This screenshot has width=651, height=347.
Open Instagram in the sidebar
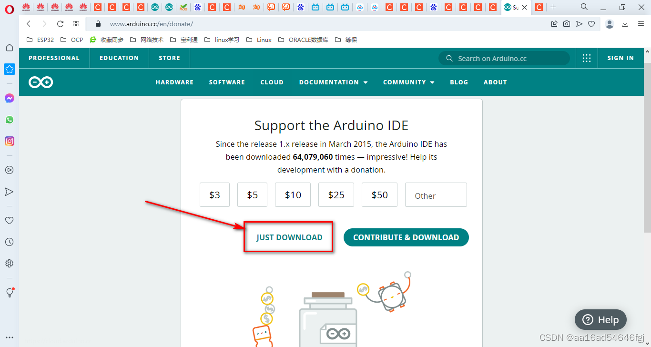pos(9,141)
